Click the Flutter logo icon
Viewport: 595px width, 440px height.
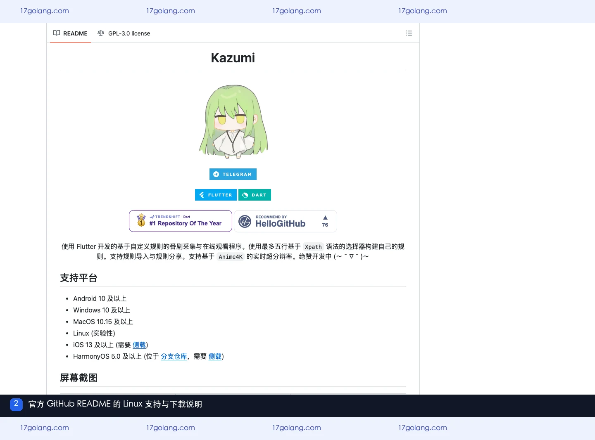click(x=202, y=195)
